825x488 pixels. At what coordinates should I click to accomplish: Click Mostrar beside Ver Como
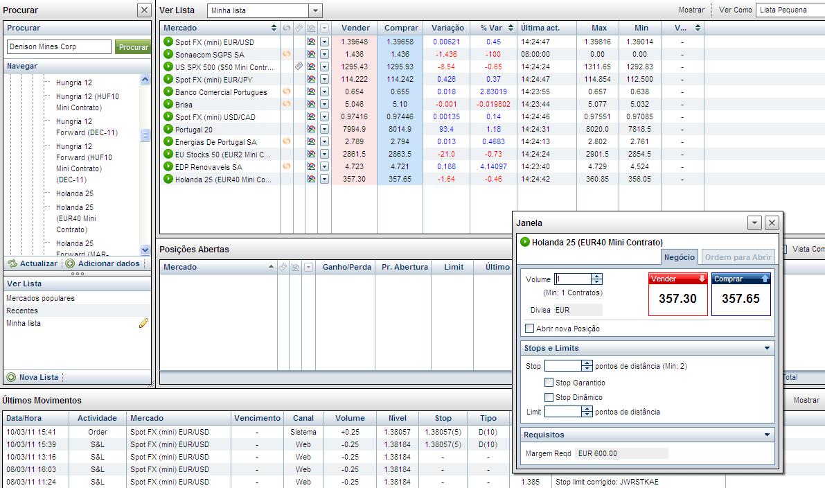(691, 10)
